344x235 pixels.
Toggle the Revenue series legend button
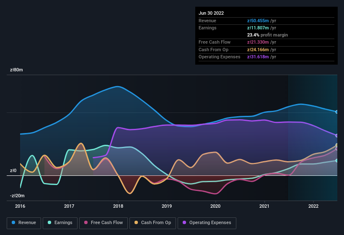coord(24,223)
